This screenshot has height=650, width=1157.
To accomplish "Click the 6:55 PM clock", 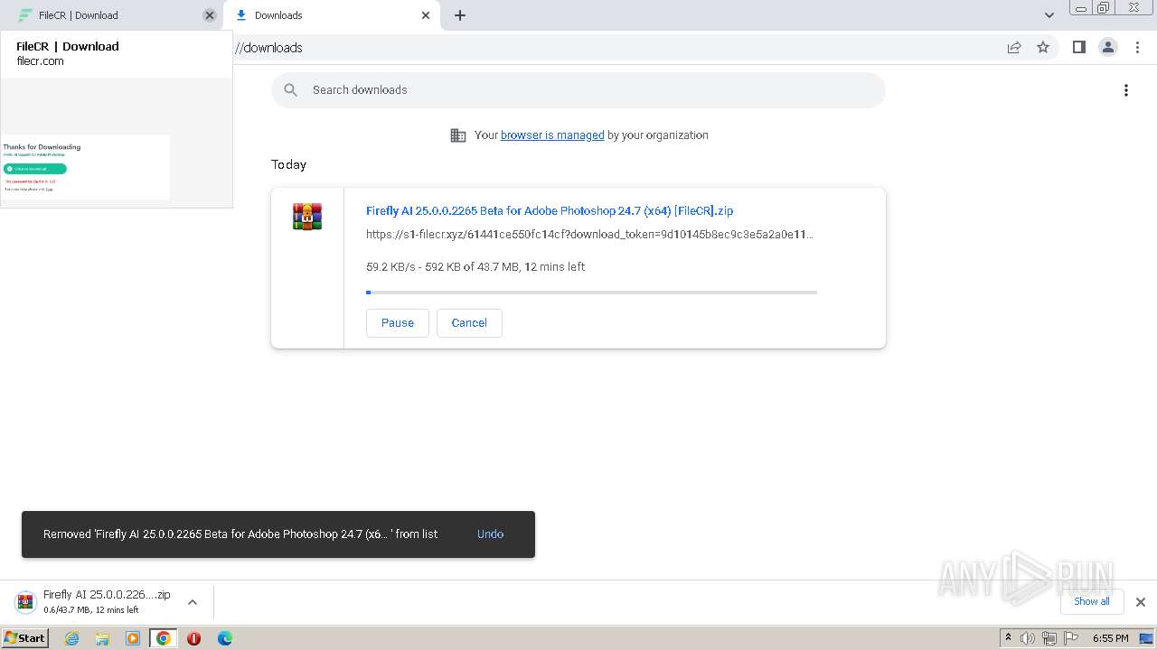I will pos(1110,638).
